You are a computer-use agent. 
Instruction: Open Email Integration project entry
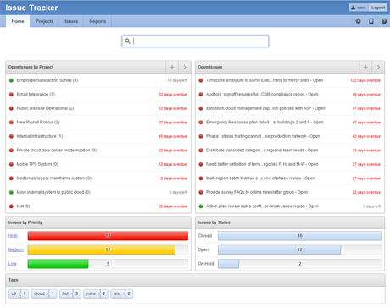coord(36,95)
